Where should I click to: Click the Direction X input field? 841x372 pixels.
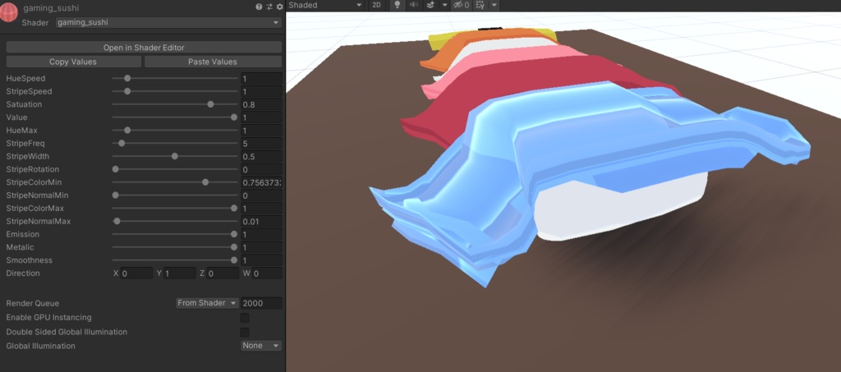[x=136, y=273]
